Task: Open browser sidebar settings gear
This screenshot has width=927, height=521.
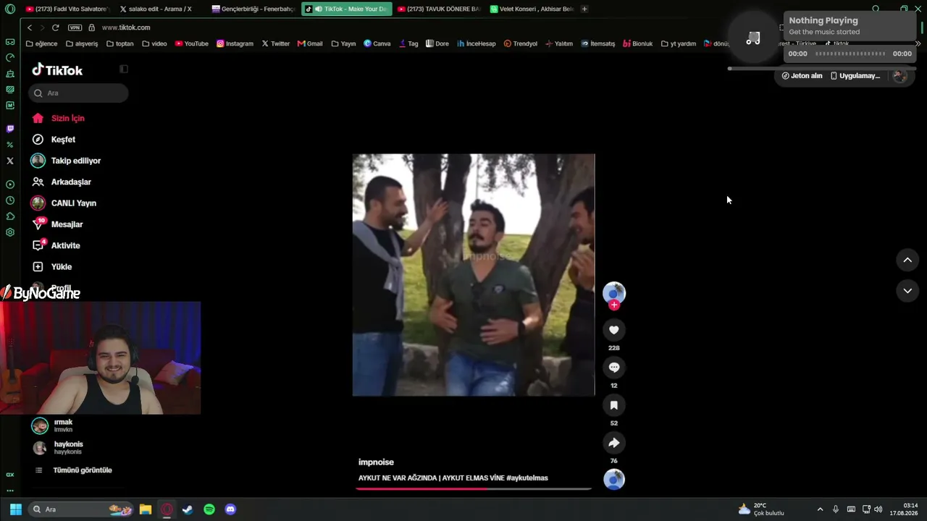Action: click(x=10, y=232)
